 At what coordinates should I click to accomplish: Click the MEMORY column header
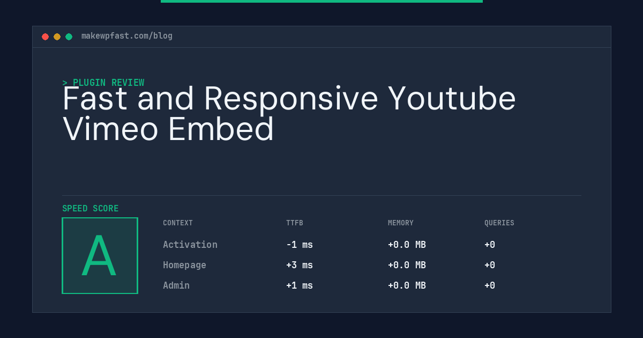click(x=401, y=223)
